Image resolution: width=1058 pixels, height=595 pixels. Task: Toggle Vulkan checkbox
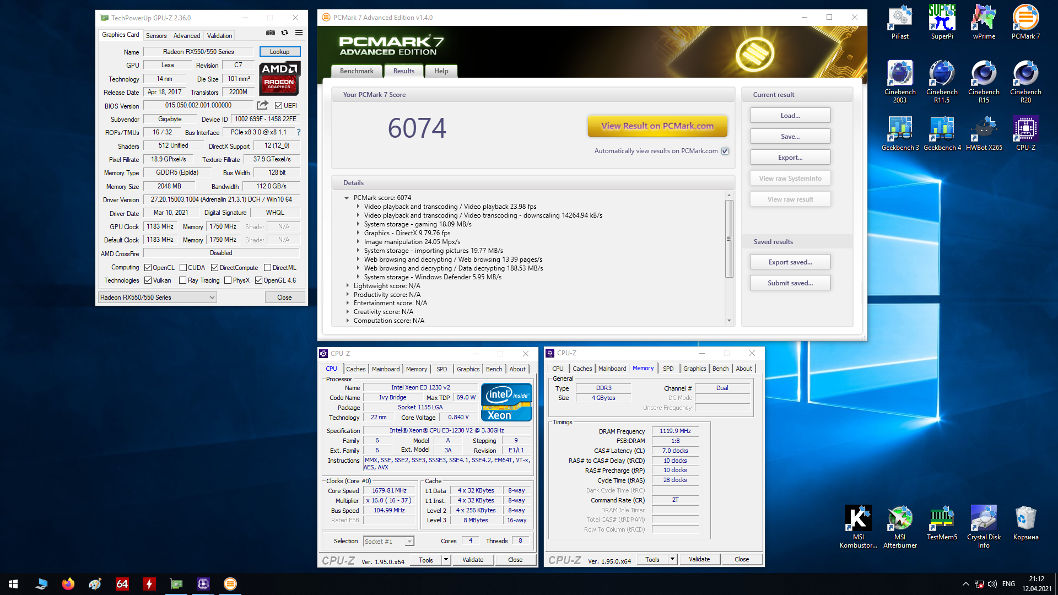148,280
